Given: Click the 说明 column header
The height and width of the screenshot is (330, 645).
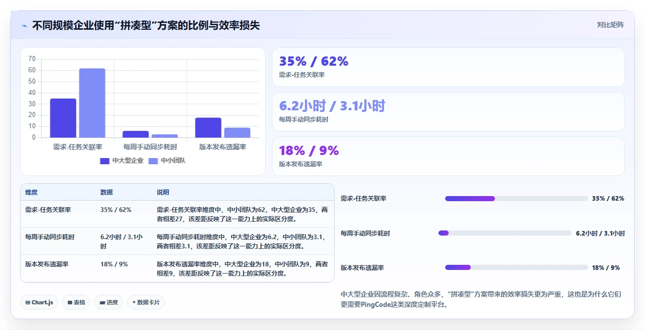Looking at the screenshot, I should pos(163,192).
